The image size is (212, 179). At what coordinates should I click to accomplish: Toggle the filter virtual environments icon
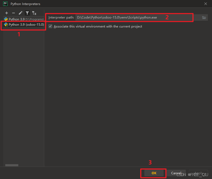tap(27, 13)
